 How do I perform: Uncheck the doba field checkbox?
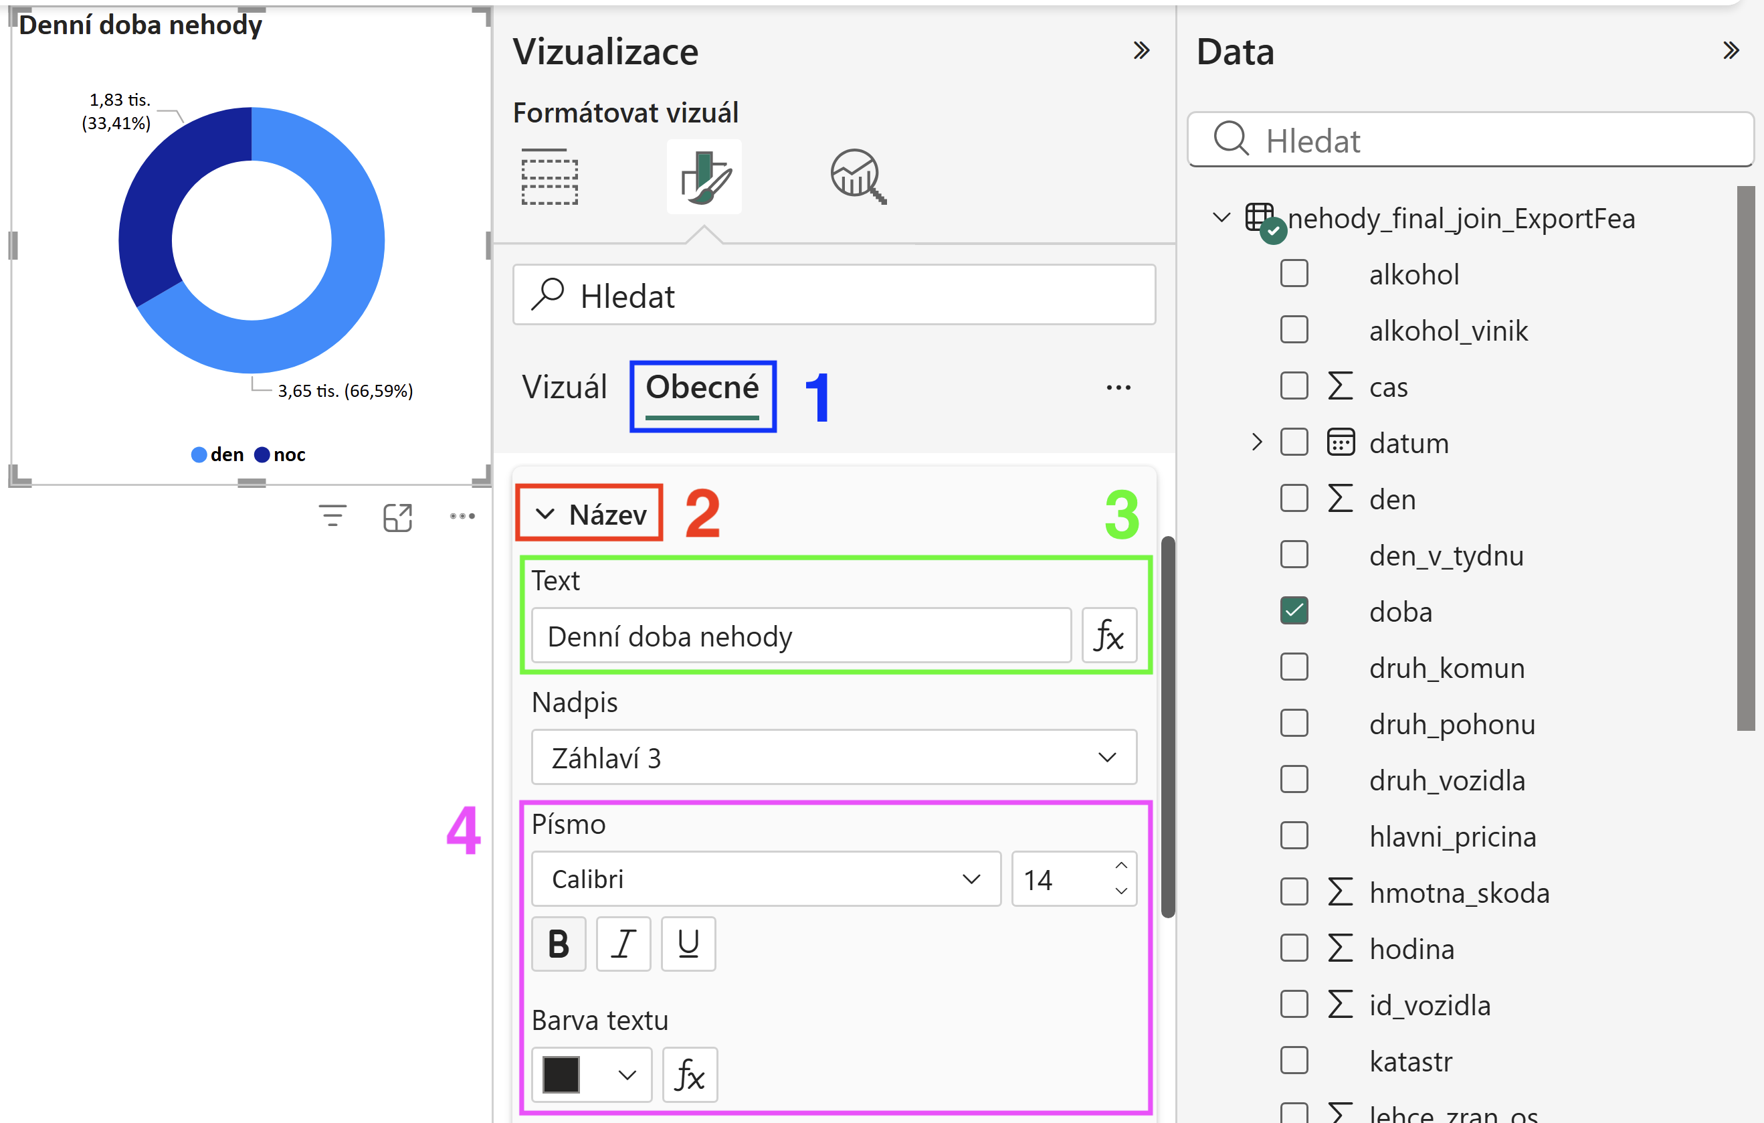(1294, 610)
